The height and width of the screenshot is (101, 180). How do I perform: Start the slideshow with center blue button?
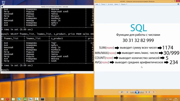pyautogui.click(x=137, y=92)
